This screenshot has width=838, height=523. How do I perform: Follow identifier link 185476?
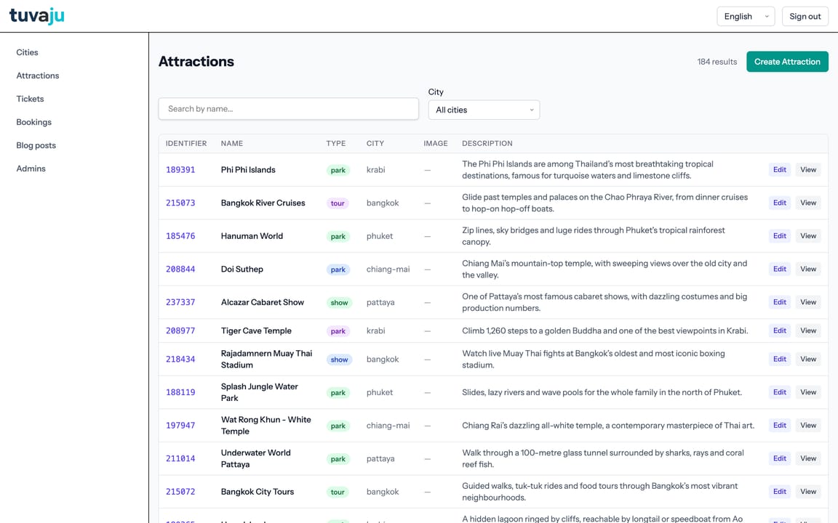[x=180, y=236]
